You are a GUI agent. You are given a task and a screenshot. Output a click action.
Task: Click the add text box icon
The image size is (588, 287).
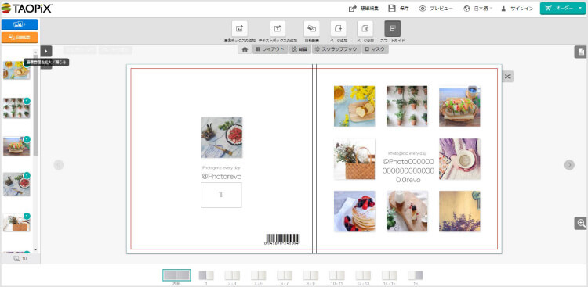click(x=278, y=29)
